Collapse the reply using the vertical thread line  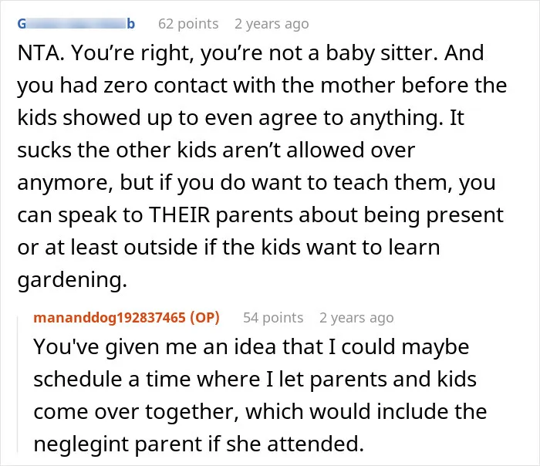(x=18, y=384)
